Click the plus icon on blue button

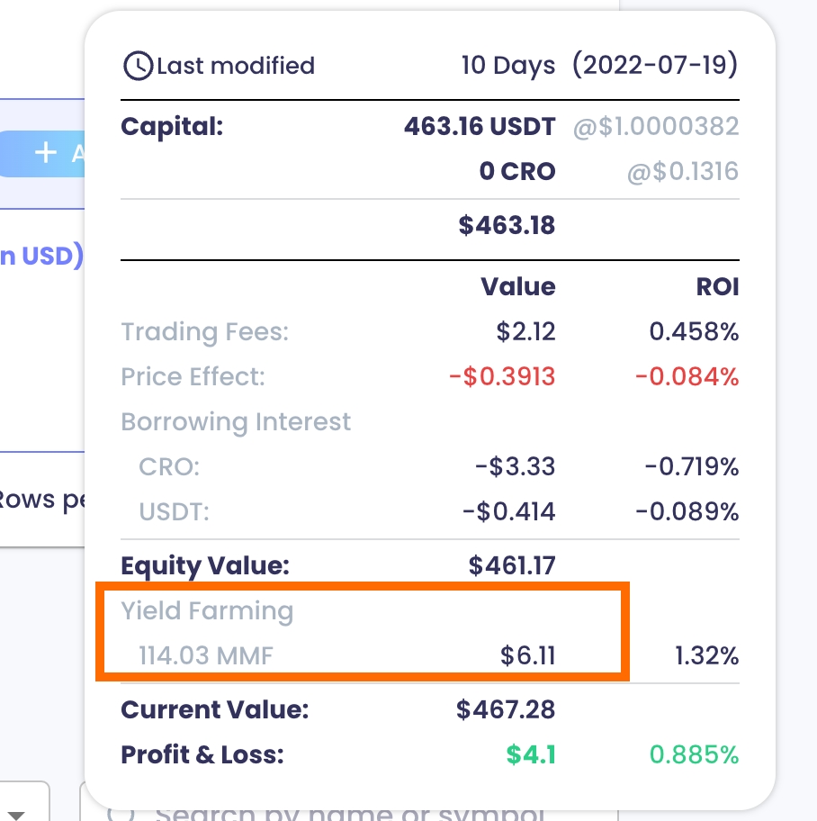pos(46,152)
